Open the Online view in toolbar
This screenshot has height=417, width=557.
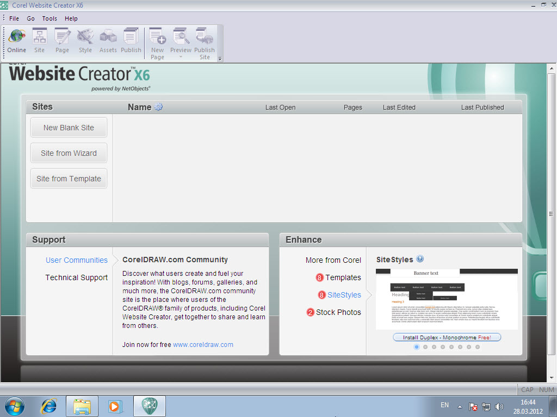(x=17, y=41)
